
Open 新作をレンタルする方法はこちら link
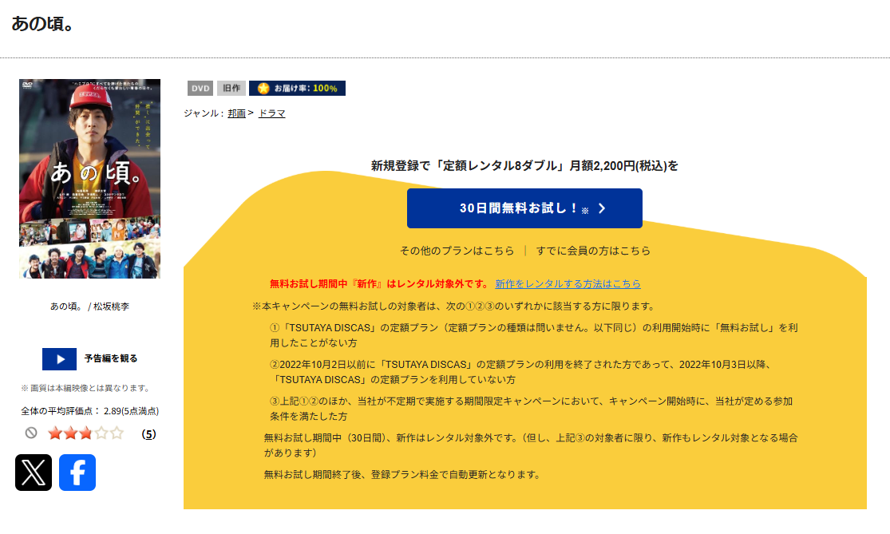pos(568,283)
